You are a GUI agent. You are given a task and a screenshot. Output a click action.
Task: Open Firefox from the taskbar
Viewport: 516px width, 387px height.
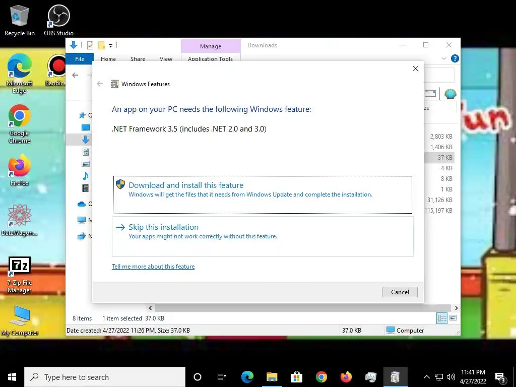click(x=346, y=377)
